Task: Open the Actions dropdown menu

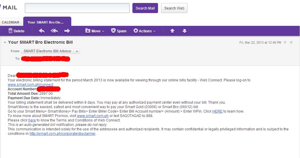Action: click(144, 31)
